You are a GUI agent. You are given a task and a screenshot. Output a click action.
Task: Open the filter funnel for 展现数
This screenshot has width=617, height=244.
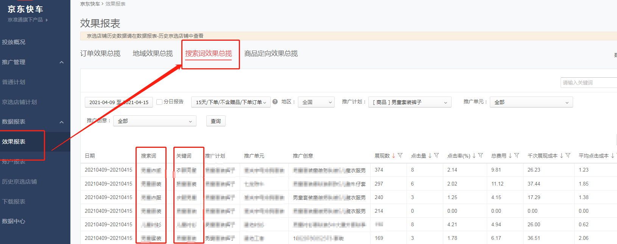click(x=400, y=156)
